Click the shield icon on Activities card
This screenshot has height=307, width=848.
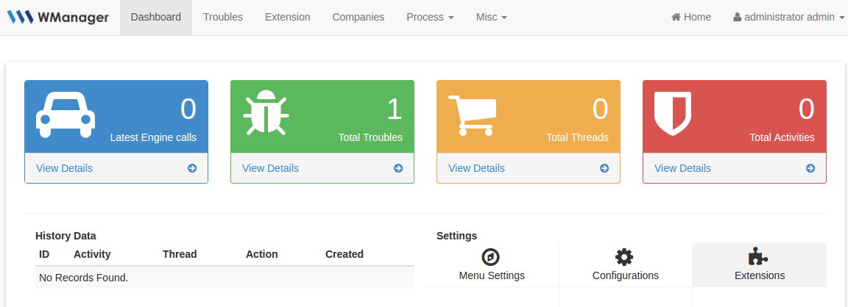[673, 114]
